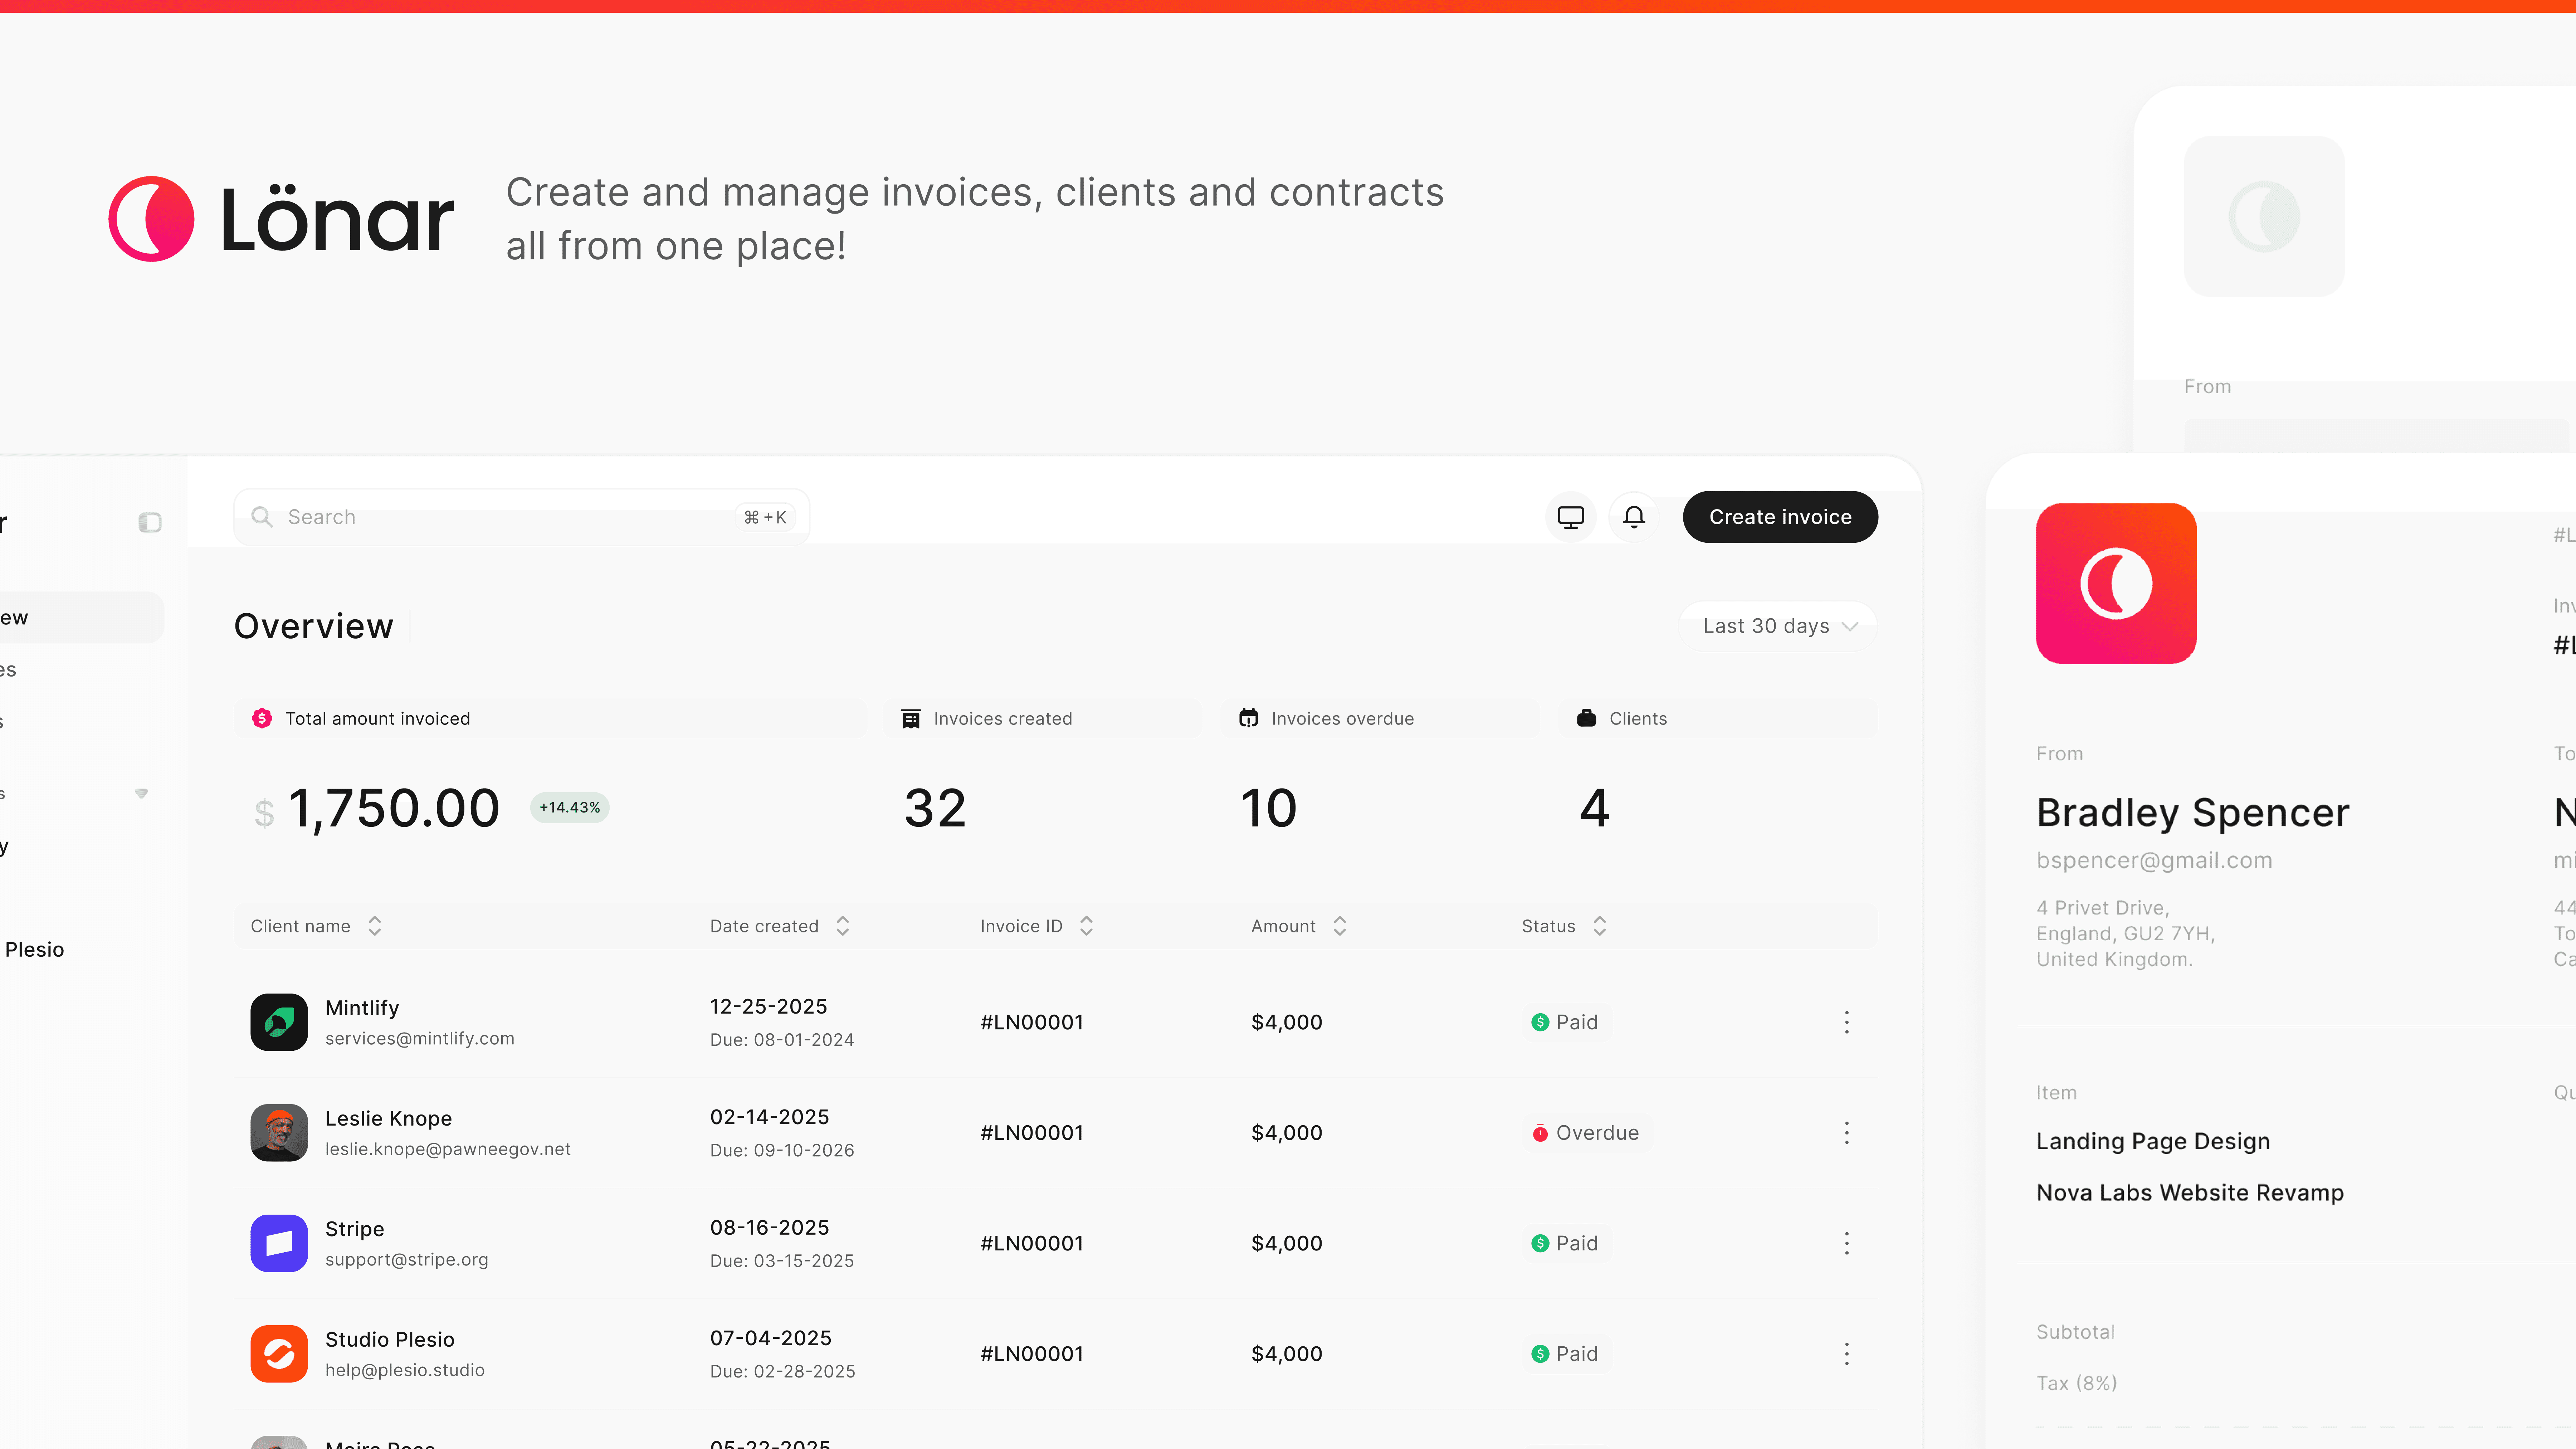The height and width of the screenshot is (1449, 2576).
Task: Click the notification bell icon
Action: (1634, 517)
